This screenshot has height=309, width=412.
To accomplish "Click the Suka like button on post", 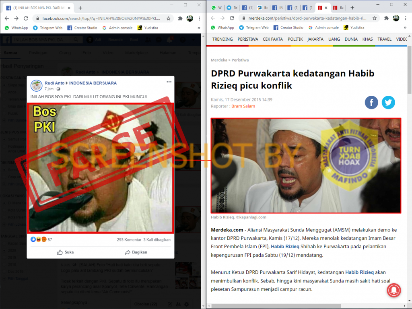I will [x=65, y=252].
